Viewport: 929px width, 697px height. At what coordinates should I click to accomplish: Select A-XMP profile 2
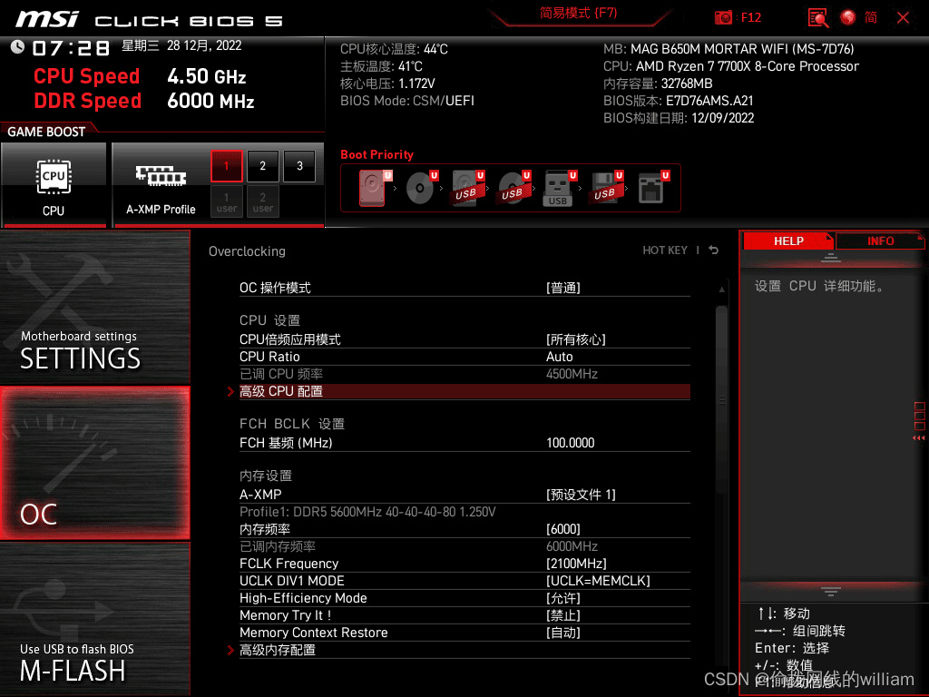coord(262,166)
